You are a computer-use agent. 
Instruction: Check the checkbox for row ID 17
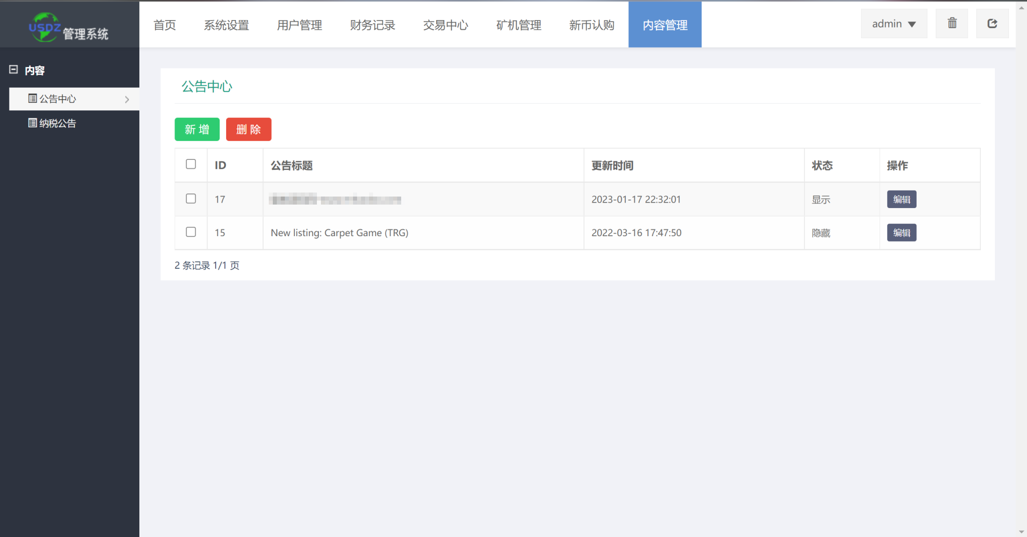point(191,199)
